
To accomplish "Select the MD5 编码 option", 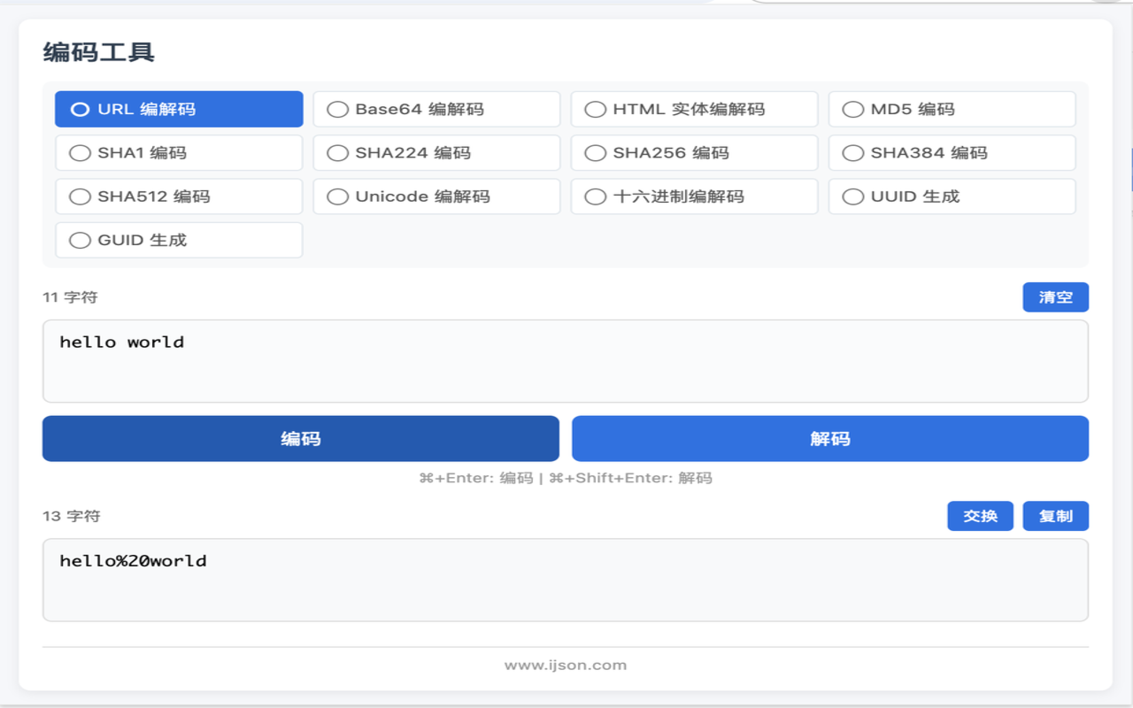I will pyautogui.click(x=952, y=110).
